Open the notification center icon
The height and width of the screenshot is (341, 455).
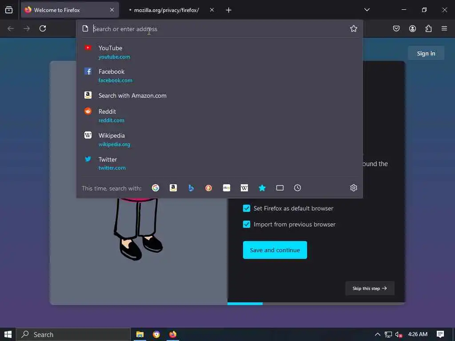[x=440, y=334]
